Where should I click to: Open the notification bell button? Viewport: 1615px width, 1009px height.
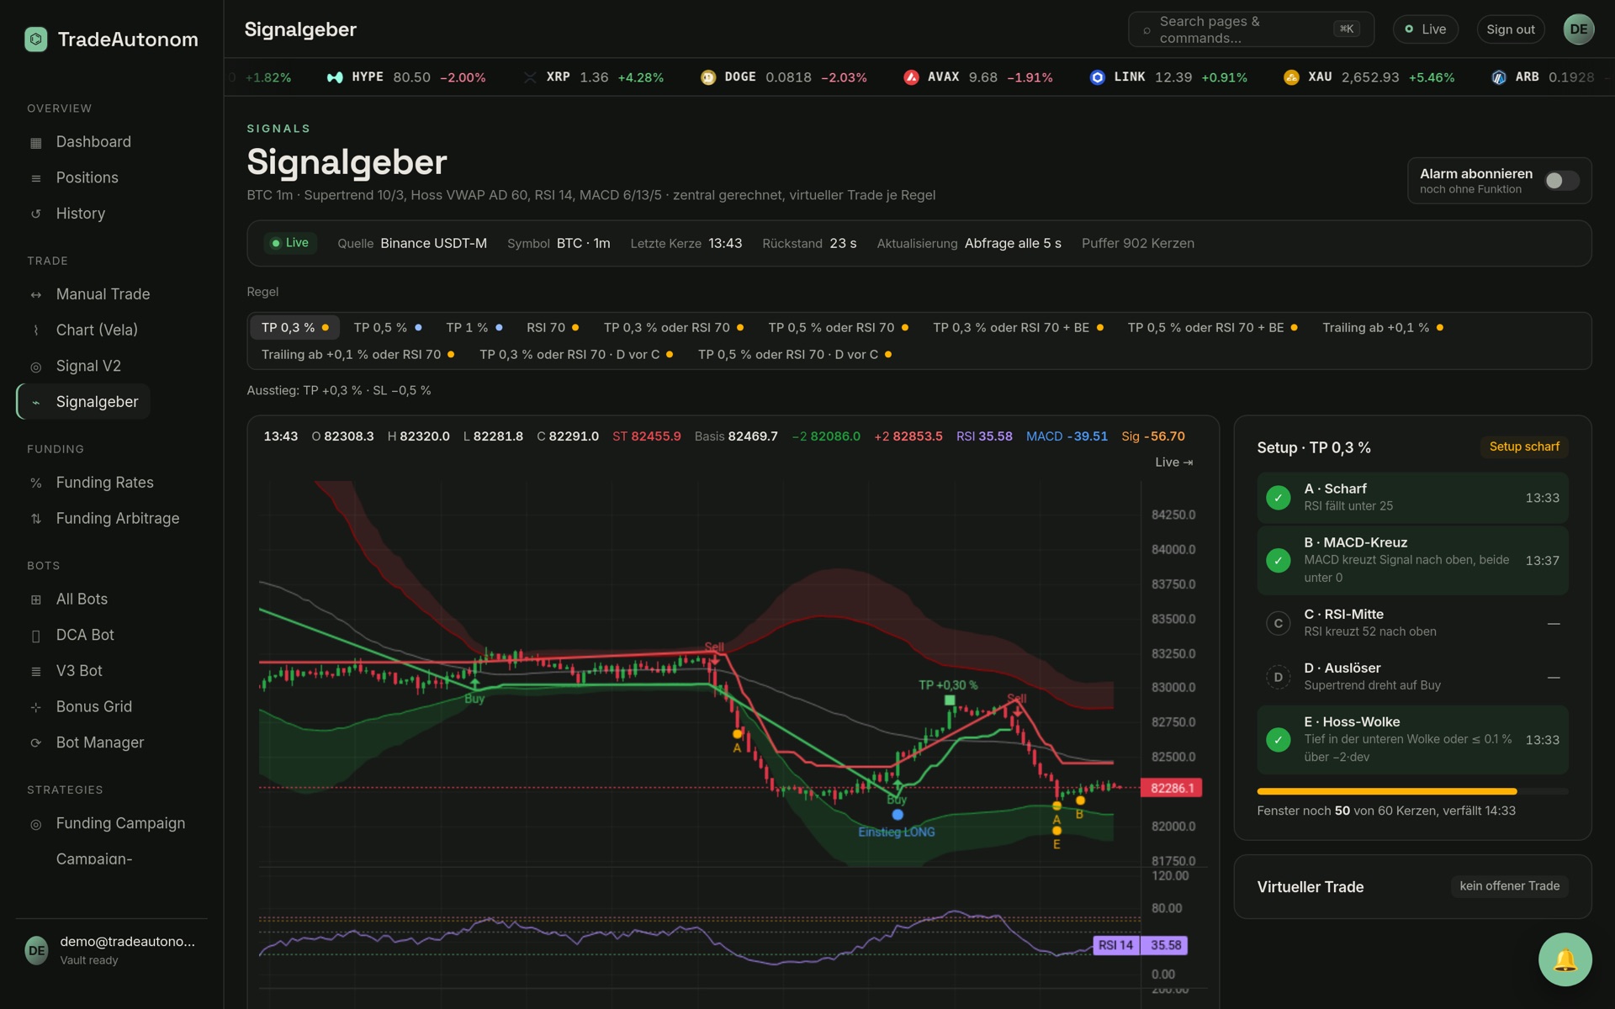click(x=1565, y=959)
